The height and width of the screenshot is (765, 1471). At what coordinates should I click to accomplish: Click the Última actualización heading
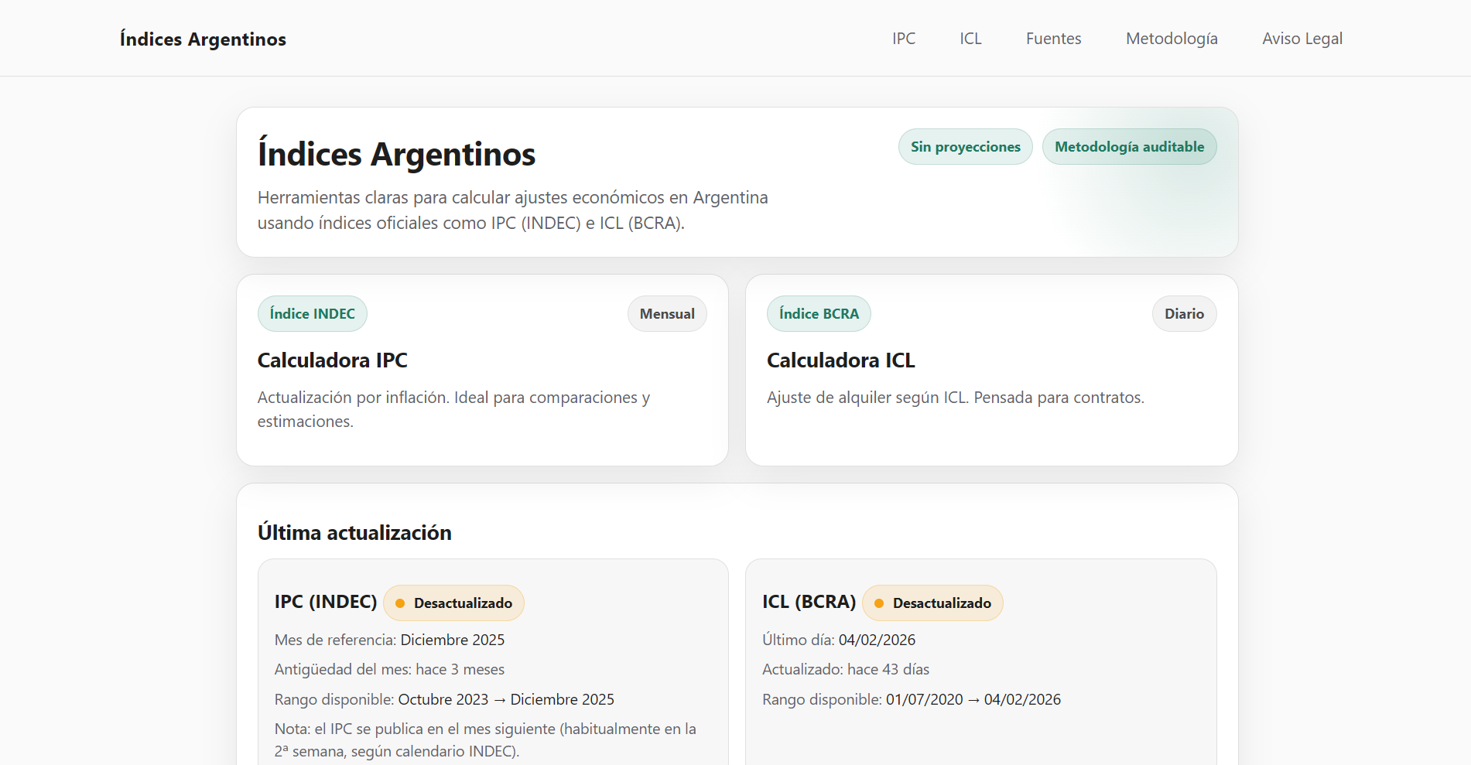[355, 532]
